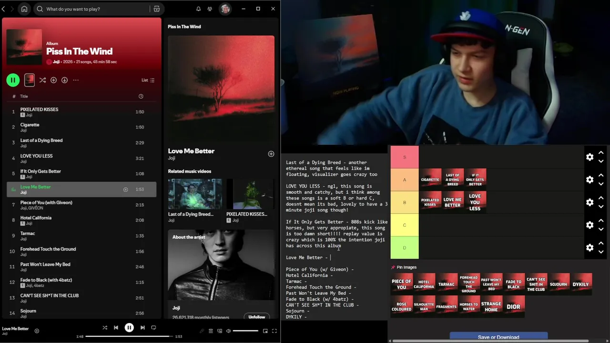Select track Forehead Touch the Ground
This screenshot has width=610, height=343.
81,251
